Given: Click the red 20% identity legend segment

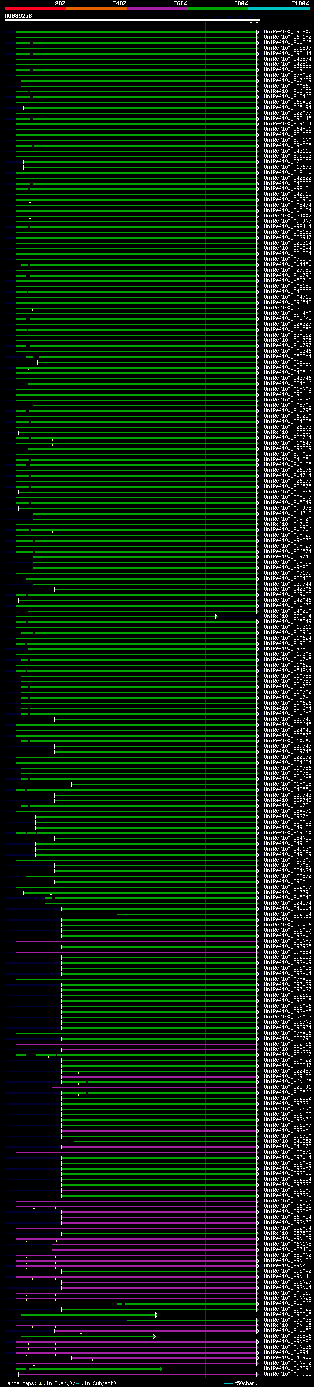Looking at the screenshot, I should click(35, 9).
